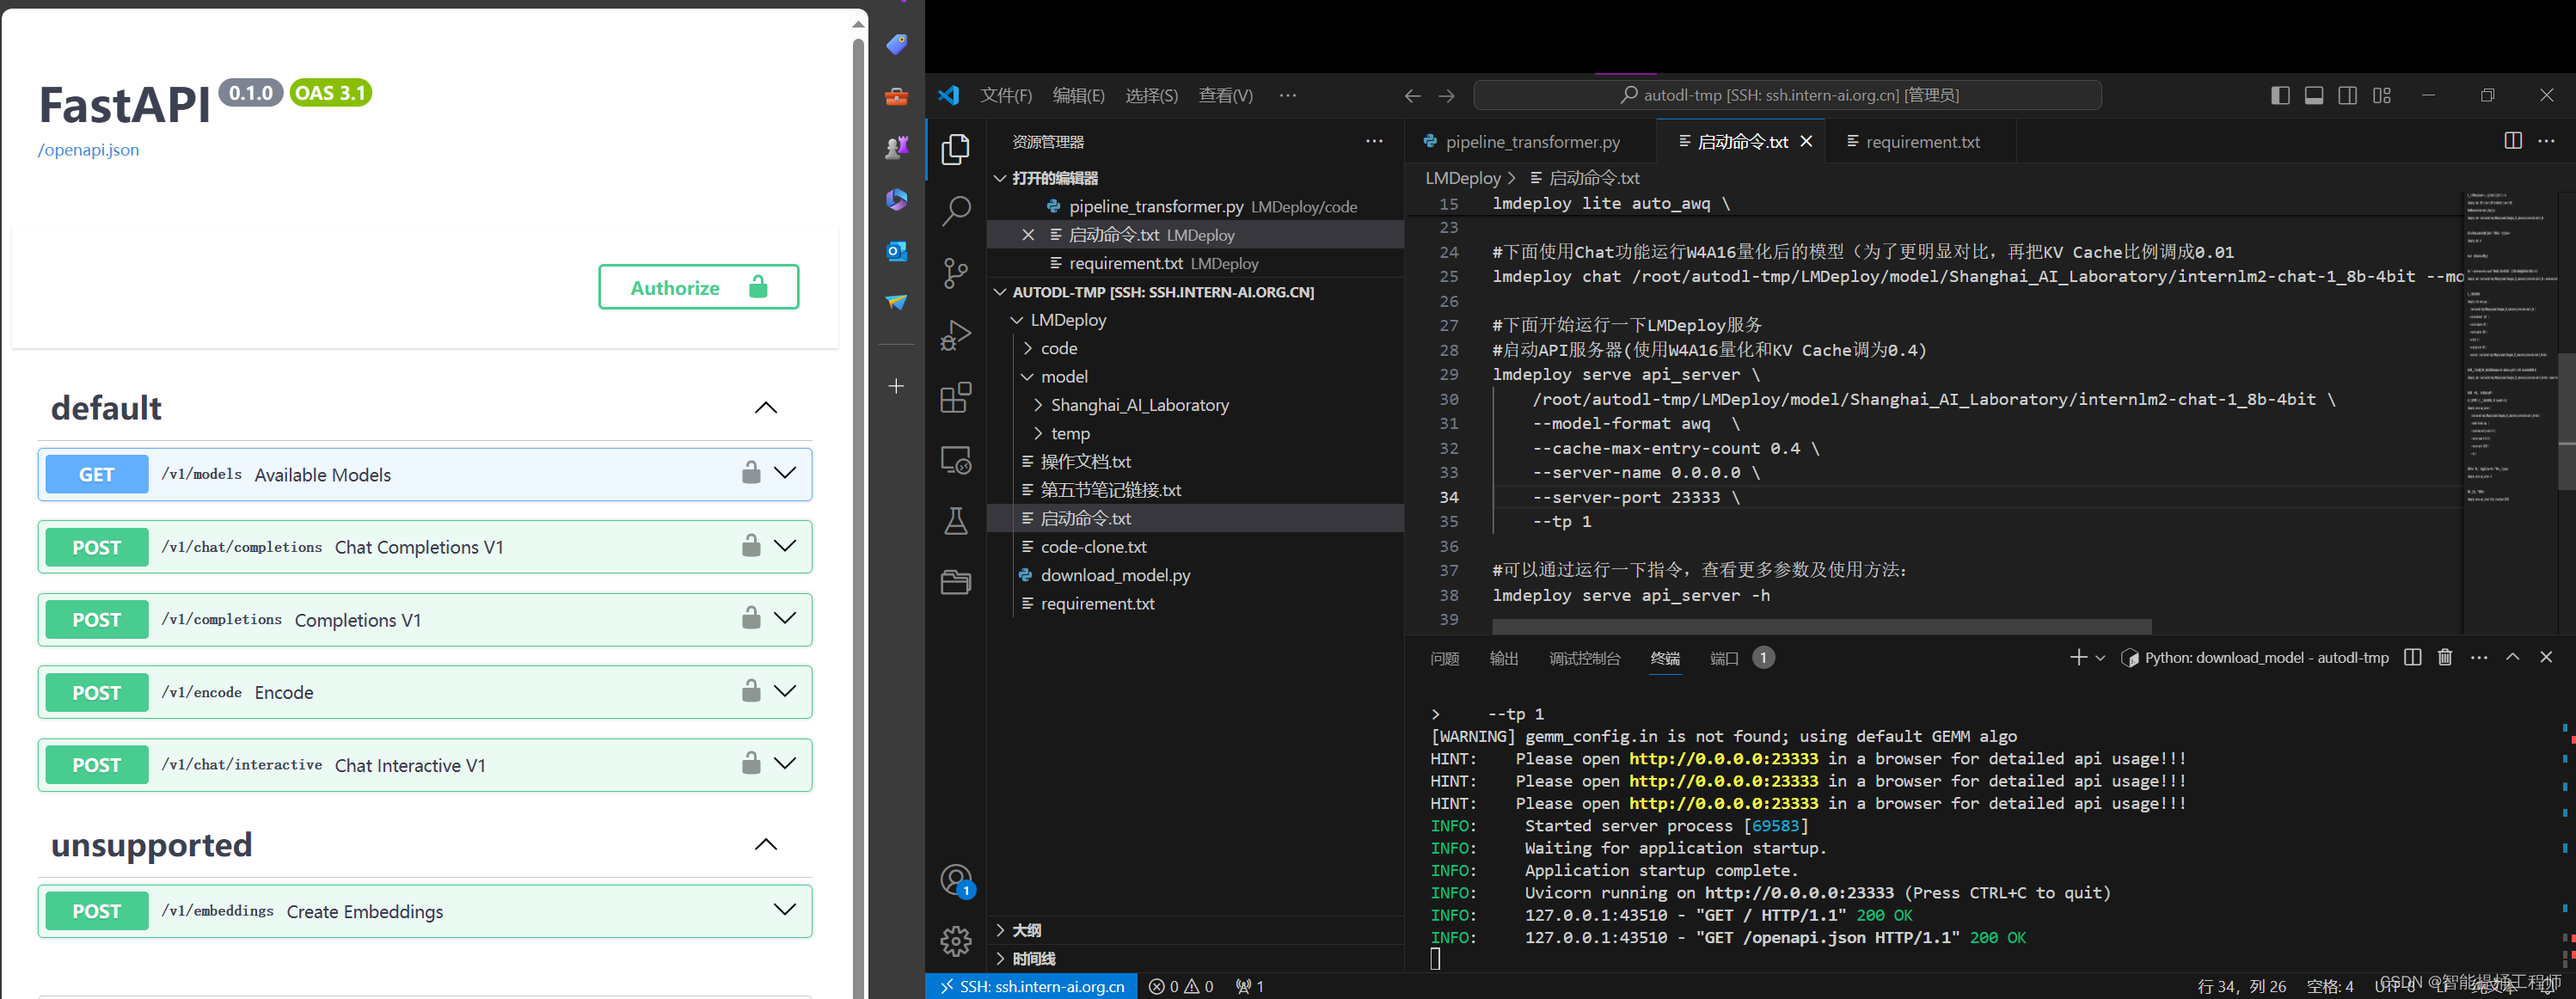2576x999 pixels.
Task: Open the Remote Explorer sidebar
Action: [956, 459]
